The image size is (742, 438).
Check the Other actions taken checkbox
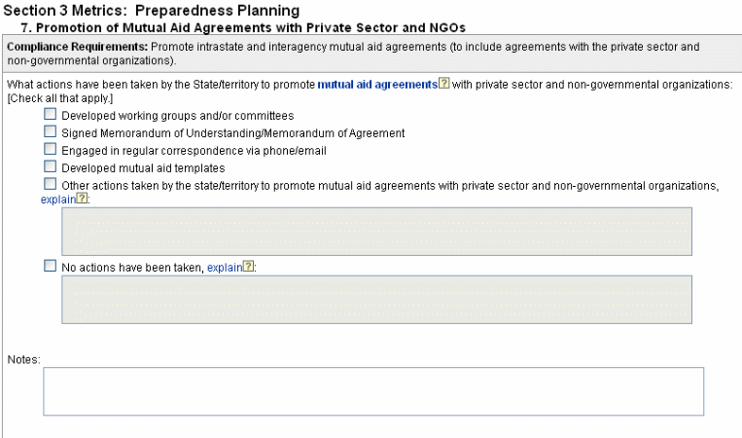coord(51,184)
